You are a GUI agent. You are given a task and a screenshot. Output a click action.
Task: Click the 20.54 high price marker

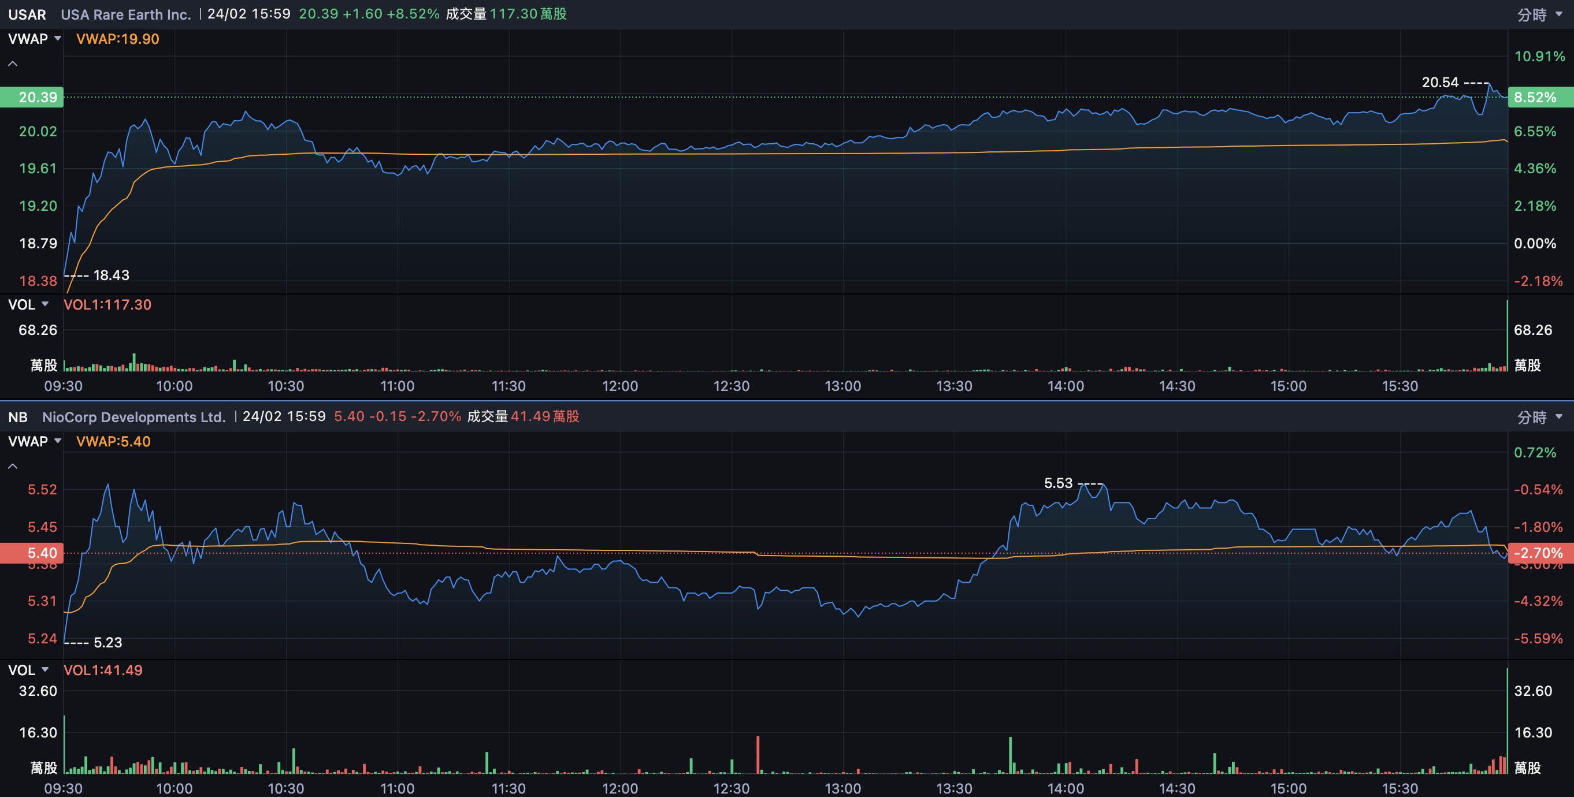[1439, 83]
